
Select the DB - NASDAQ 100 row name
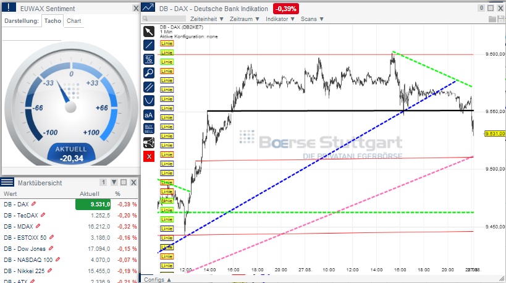coord(28,260)
